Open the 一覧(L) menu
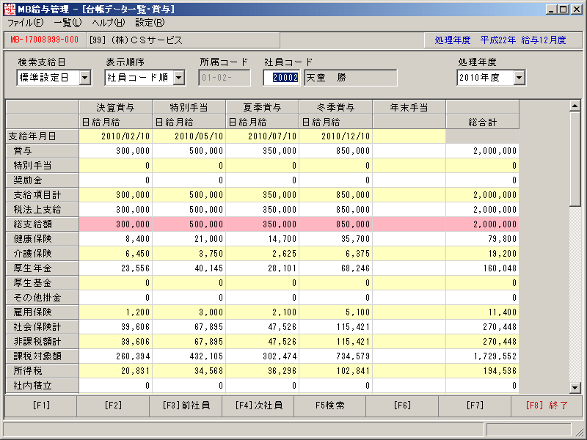 point(68,23)
